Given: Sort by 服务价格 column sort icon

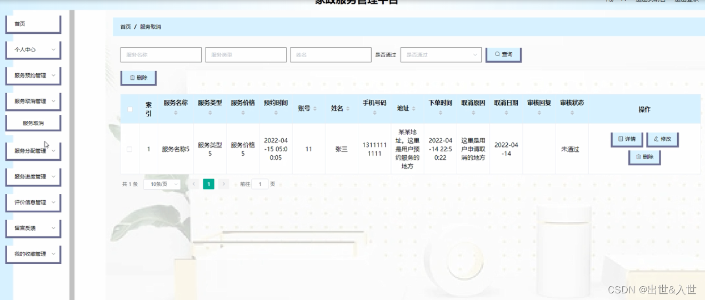Looking at the screenshot, I should (x=243, y=113).
